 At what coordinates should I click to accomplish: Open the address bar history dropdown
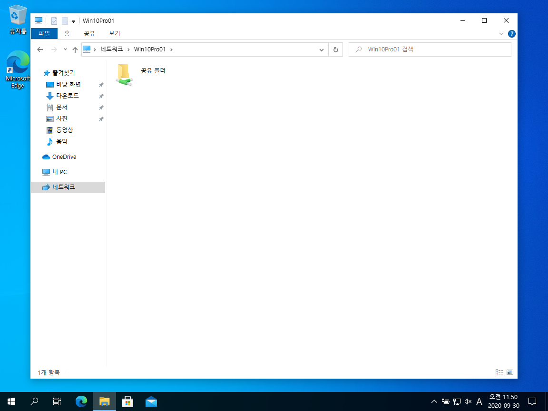point(322,49)
